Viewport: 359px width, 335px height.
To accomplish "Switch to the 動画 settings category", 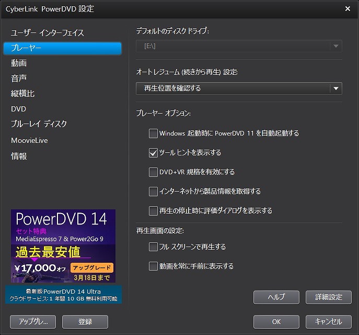I will (19, 63).
